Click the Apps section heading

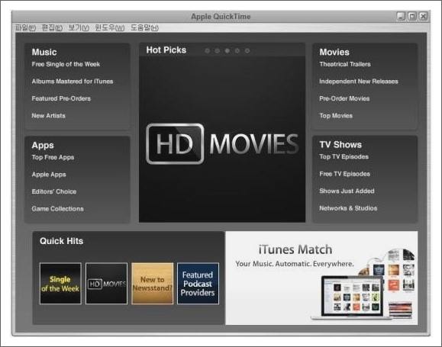[x=43, y=146]
